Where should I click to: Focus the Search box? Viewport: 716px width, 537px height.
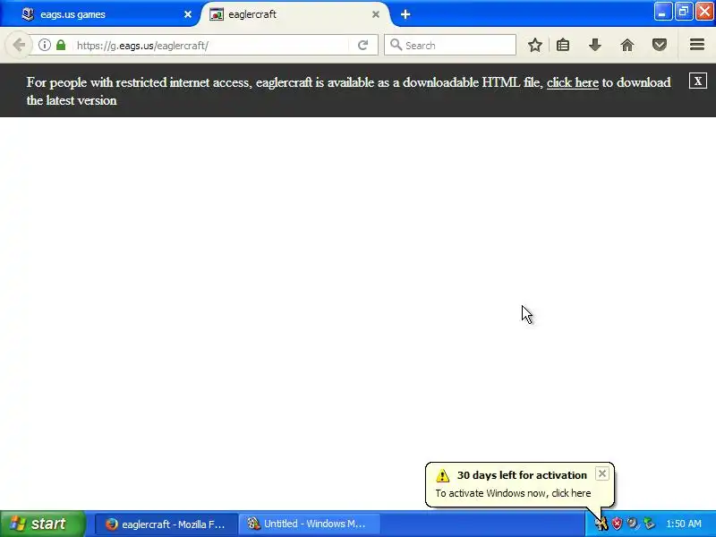[450, 46]
